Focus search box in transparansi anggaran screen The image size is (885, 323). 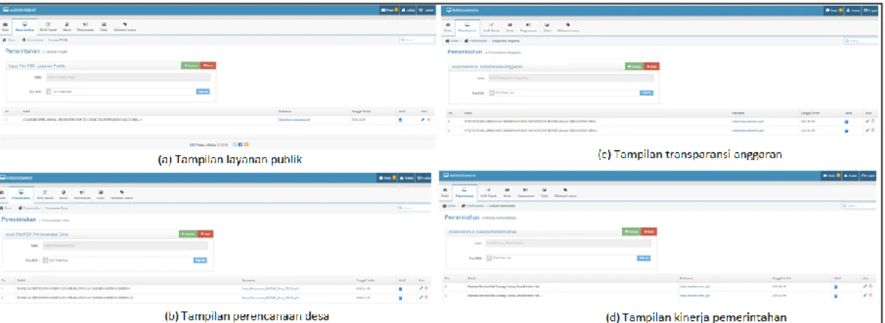point(860,40)
